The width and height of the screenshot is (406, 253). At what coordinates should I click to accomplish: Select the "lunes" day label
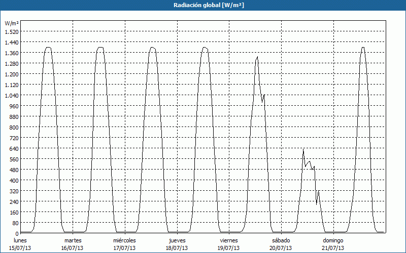coord(20,240)
